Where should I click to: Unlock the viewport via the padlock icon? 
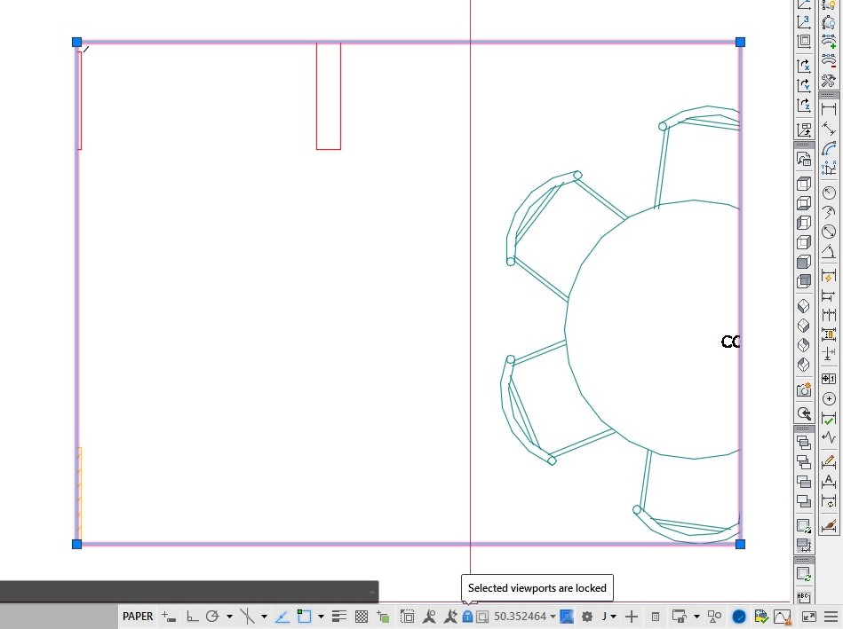(x=467, y=616)
